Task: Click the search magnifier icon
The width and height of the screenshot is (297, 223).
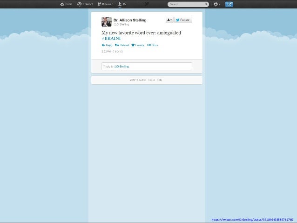Action: tap(206, 4)
